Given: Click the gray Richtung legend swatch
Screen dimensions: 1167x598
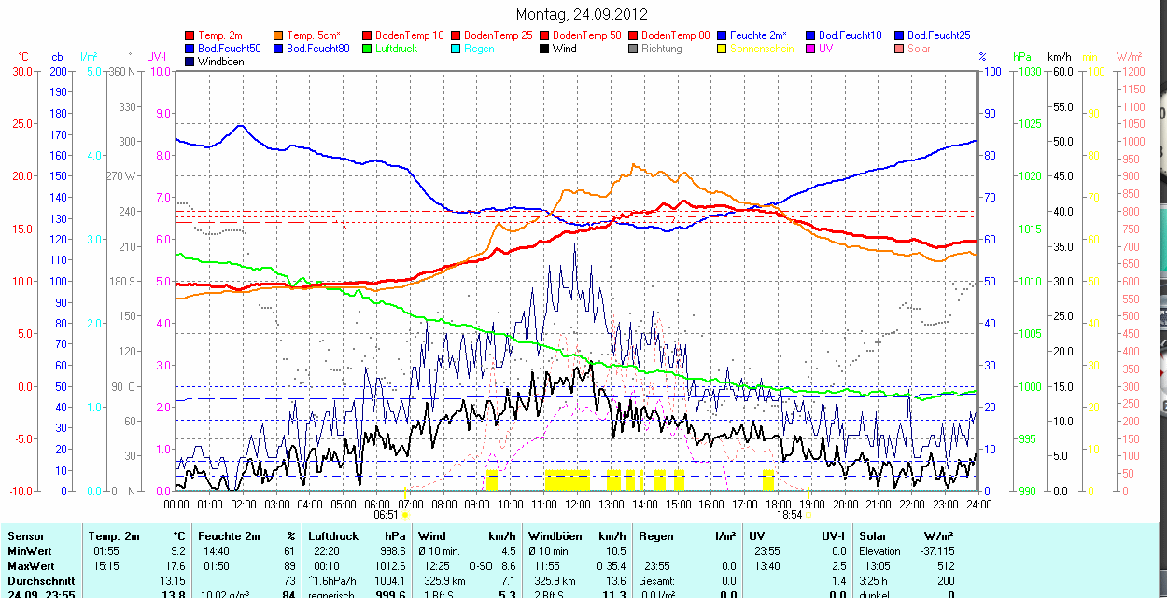Looking at the screenshot, I should (633, 49).
